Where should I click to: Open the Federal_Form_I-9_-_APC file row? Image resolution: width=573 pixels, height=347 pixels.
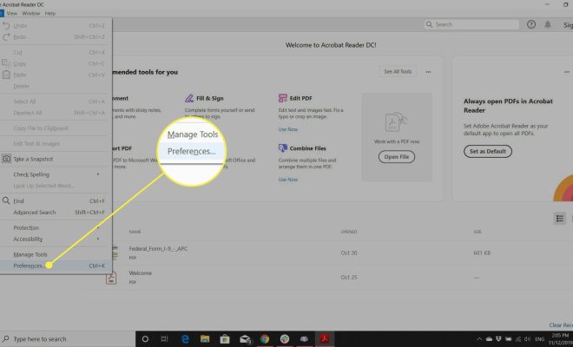329,252
